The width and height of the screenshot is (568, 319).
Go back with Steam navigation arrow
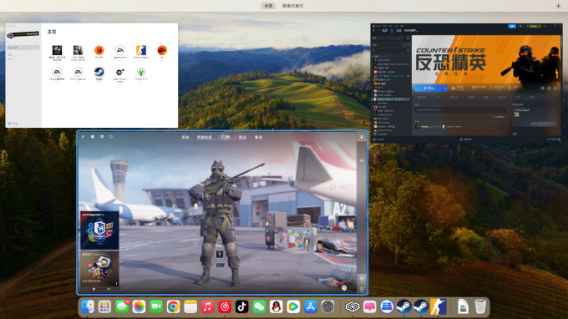pyautogui.click(x=374, y=31)
